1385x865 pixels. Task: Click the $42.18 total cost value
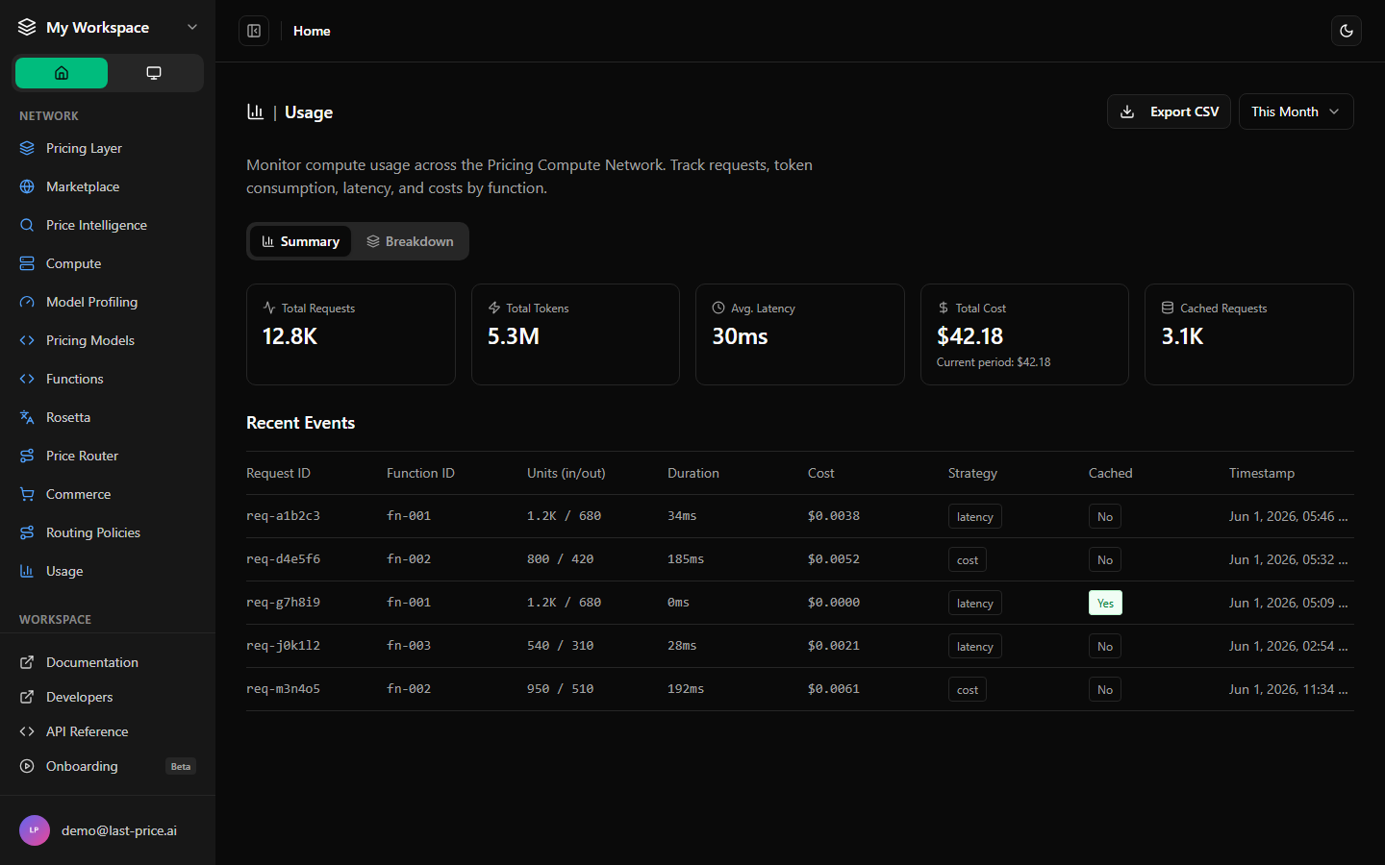coord(969,336)
